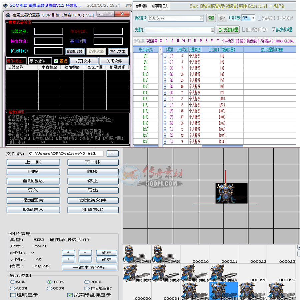Click the poison weapon tool title bar icon
This screenshot has height=300, width=300.
point(8,15)
